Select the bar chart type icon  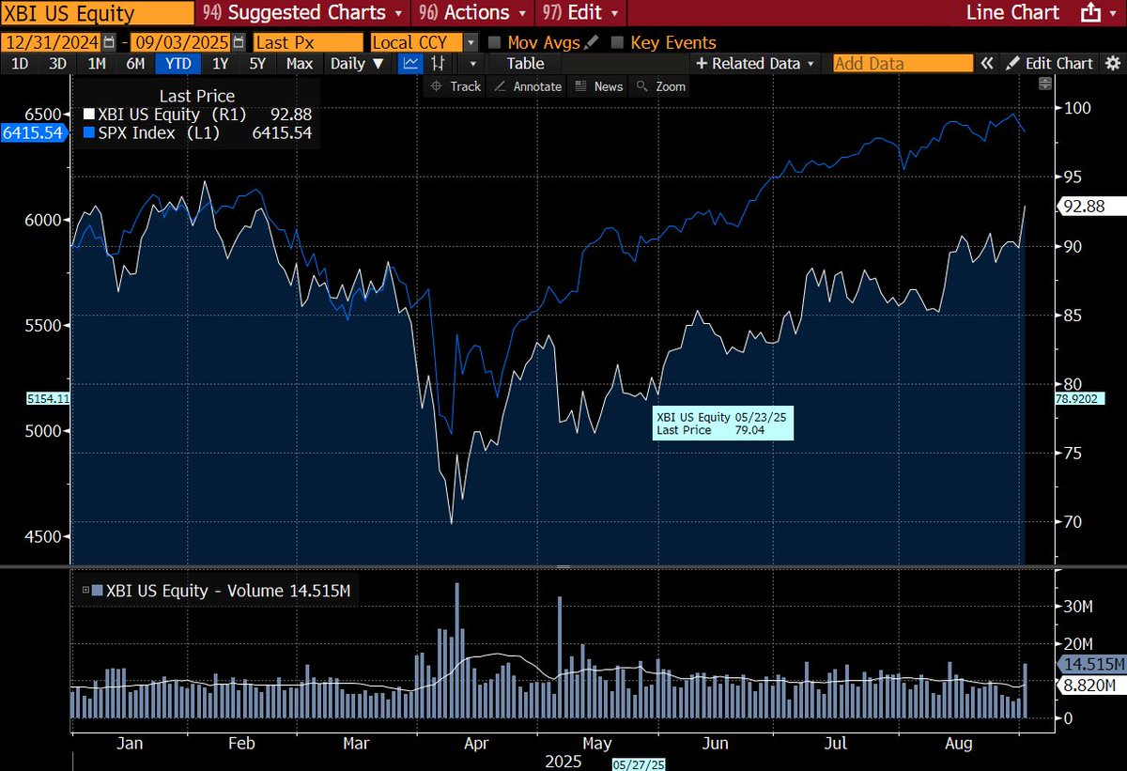(438, 64)
